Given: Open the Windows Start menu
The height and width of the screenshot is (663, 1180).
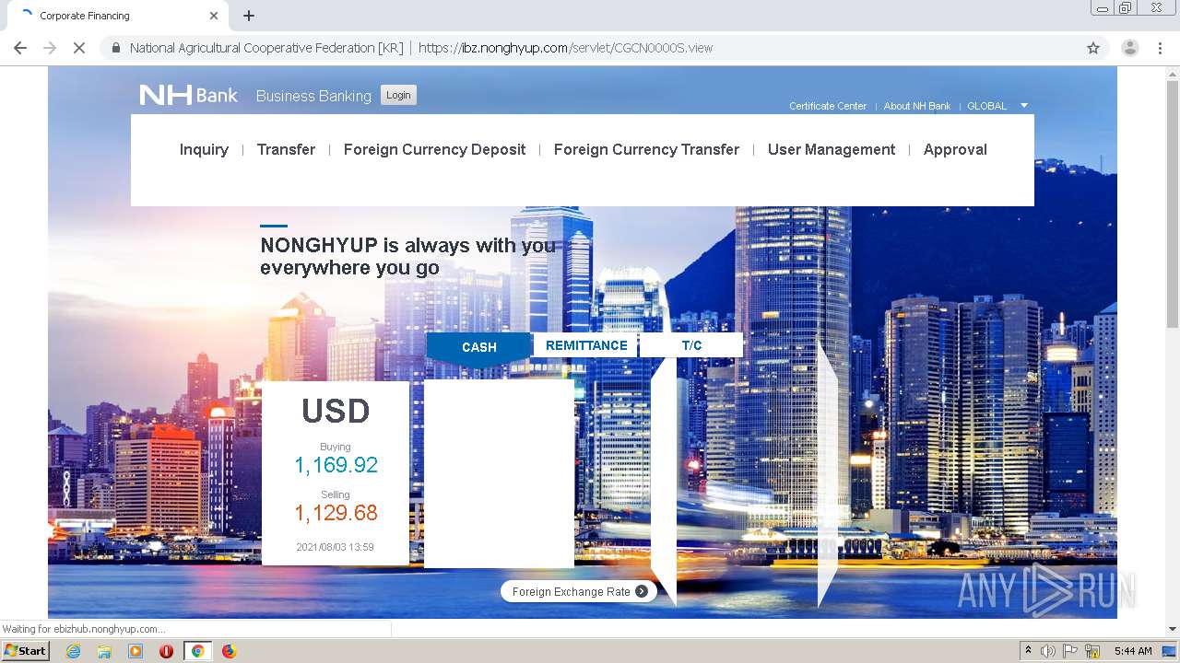Looking at the screenshot, I should [26, 651].
